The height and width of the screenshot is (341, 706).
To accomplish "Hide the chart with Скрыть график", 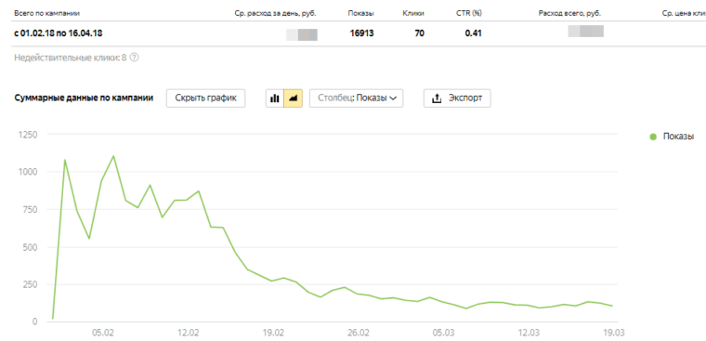I will pyautogui.click(x=206, y=98).
